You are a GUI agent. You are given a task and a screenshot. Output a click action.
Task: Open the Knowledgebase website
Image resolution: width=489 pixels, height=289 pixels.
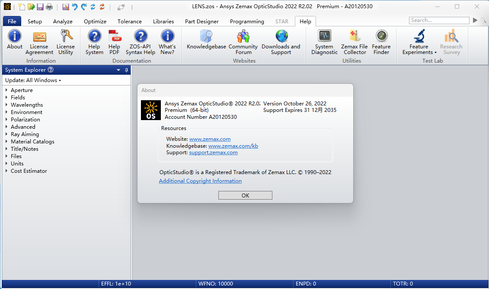tap(206, 40)
